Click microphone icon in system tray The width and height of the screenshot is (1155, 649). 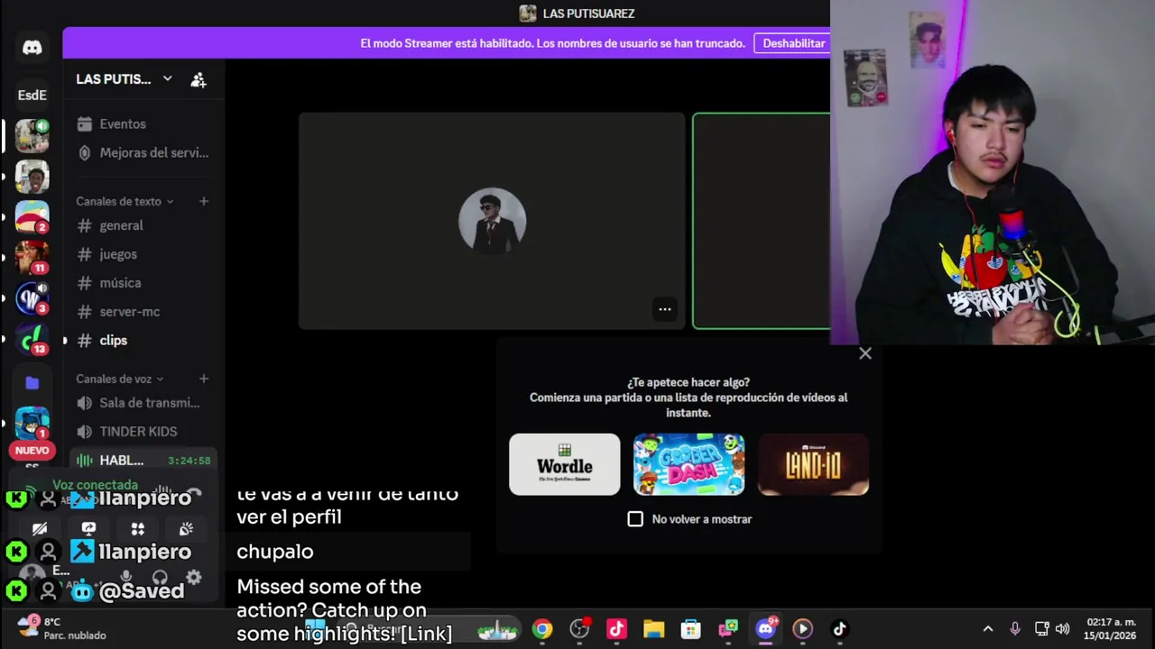[x=1015, y=629]
